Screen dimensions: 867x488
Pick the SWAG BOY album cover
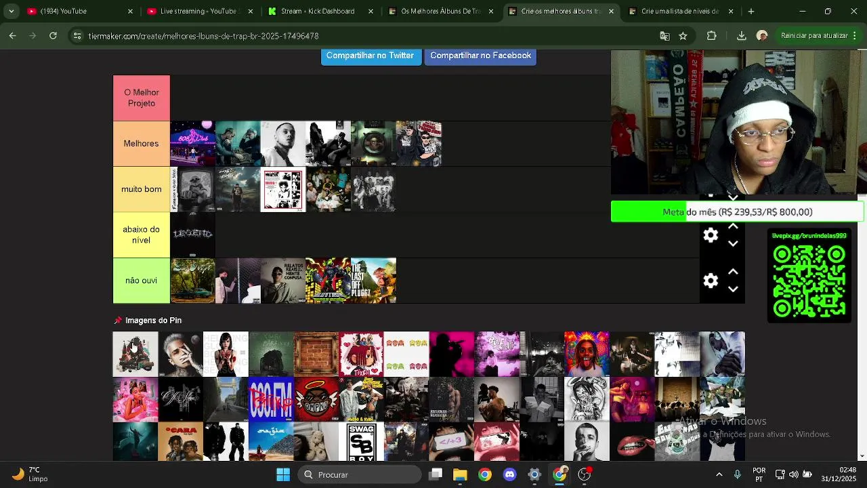tap(361, 441)
